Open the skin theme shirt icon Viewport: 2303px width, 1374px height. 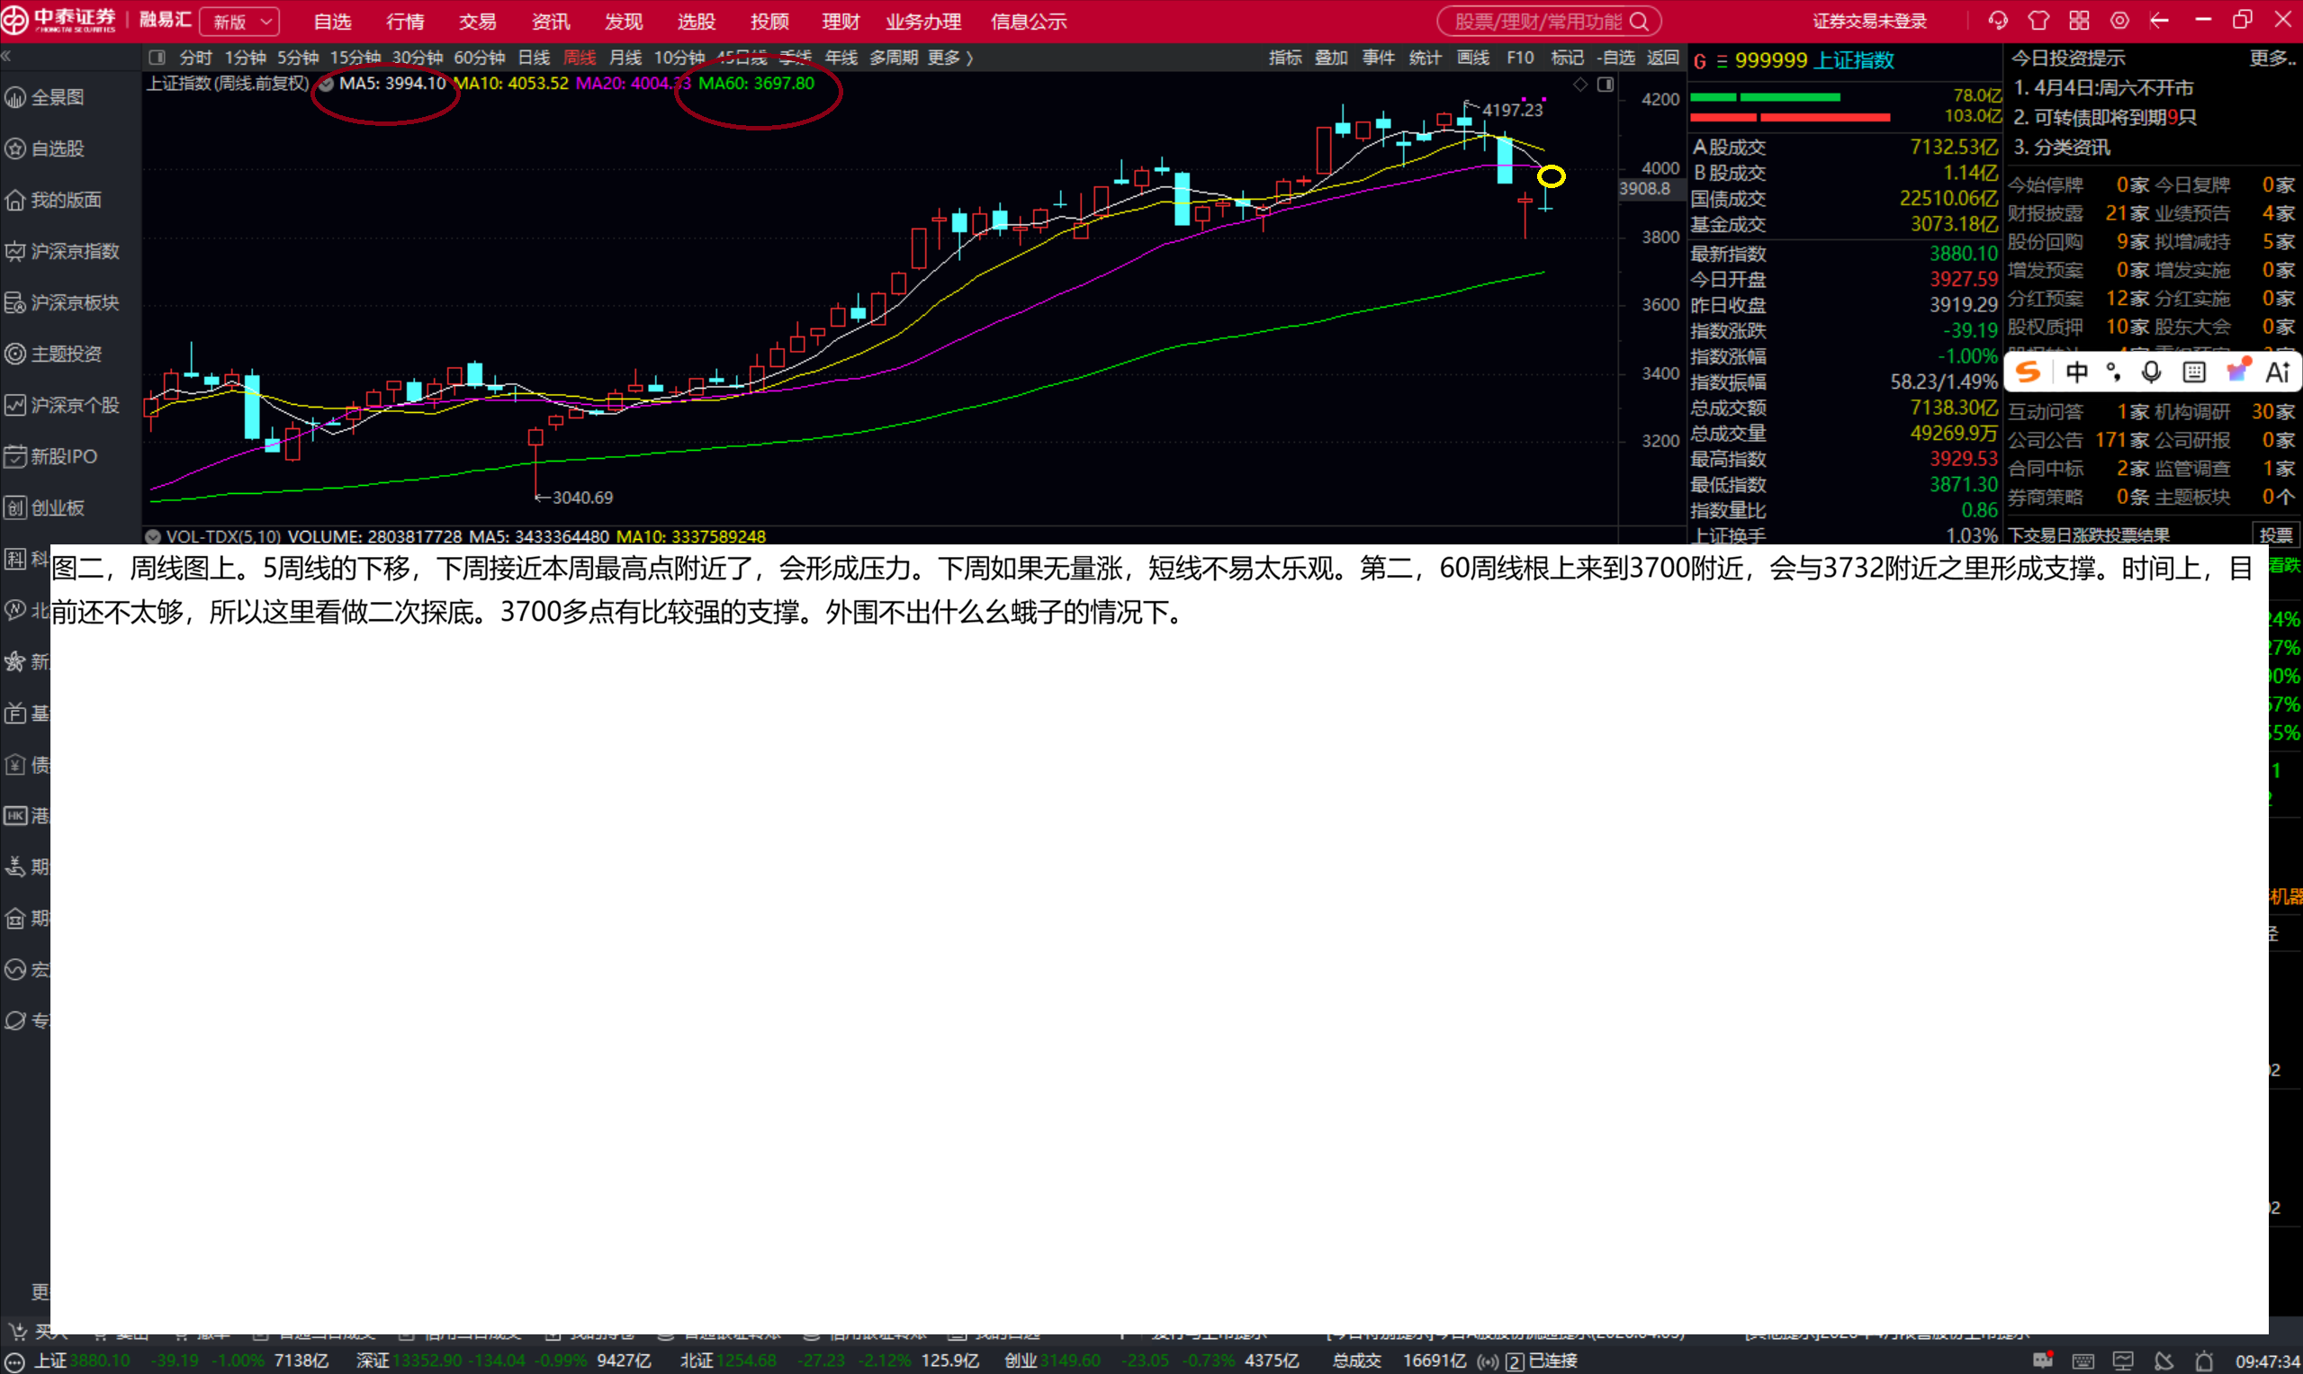tap(2038, 21)
